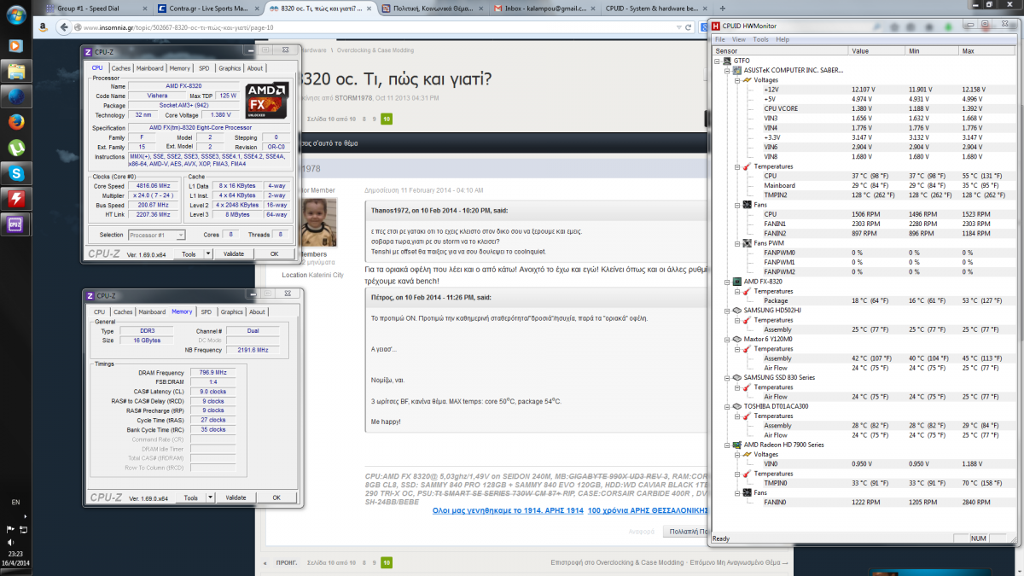
Task: Click Validate in upper CPU-Z window
Action: coord(234,254)
